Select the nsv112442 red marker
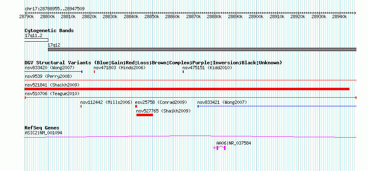This screenshot has width=368, height=171. coord(81,106)
